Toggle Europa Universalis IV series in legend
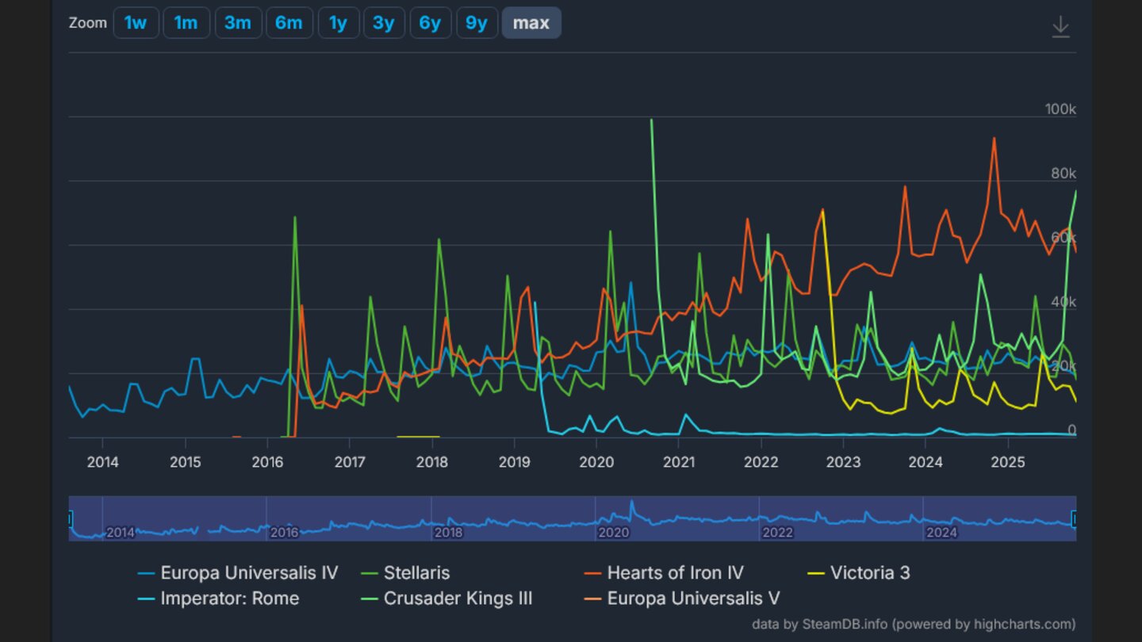This screenshot has width=1142, height=642. (249, 572)
